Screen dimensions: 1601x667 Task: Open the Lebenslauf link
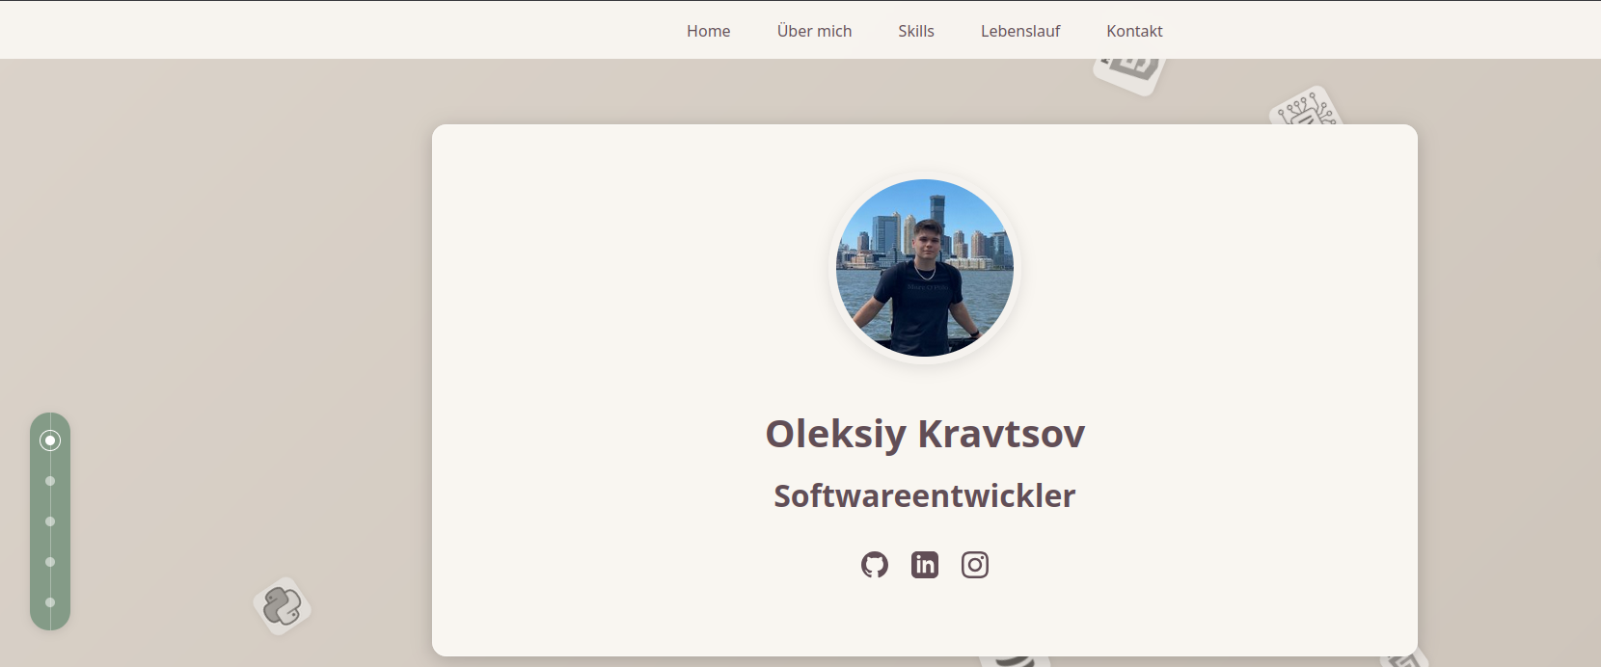[x=1020, y=31]
